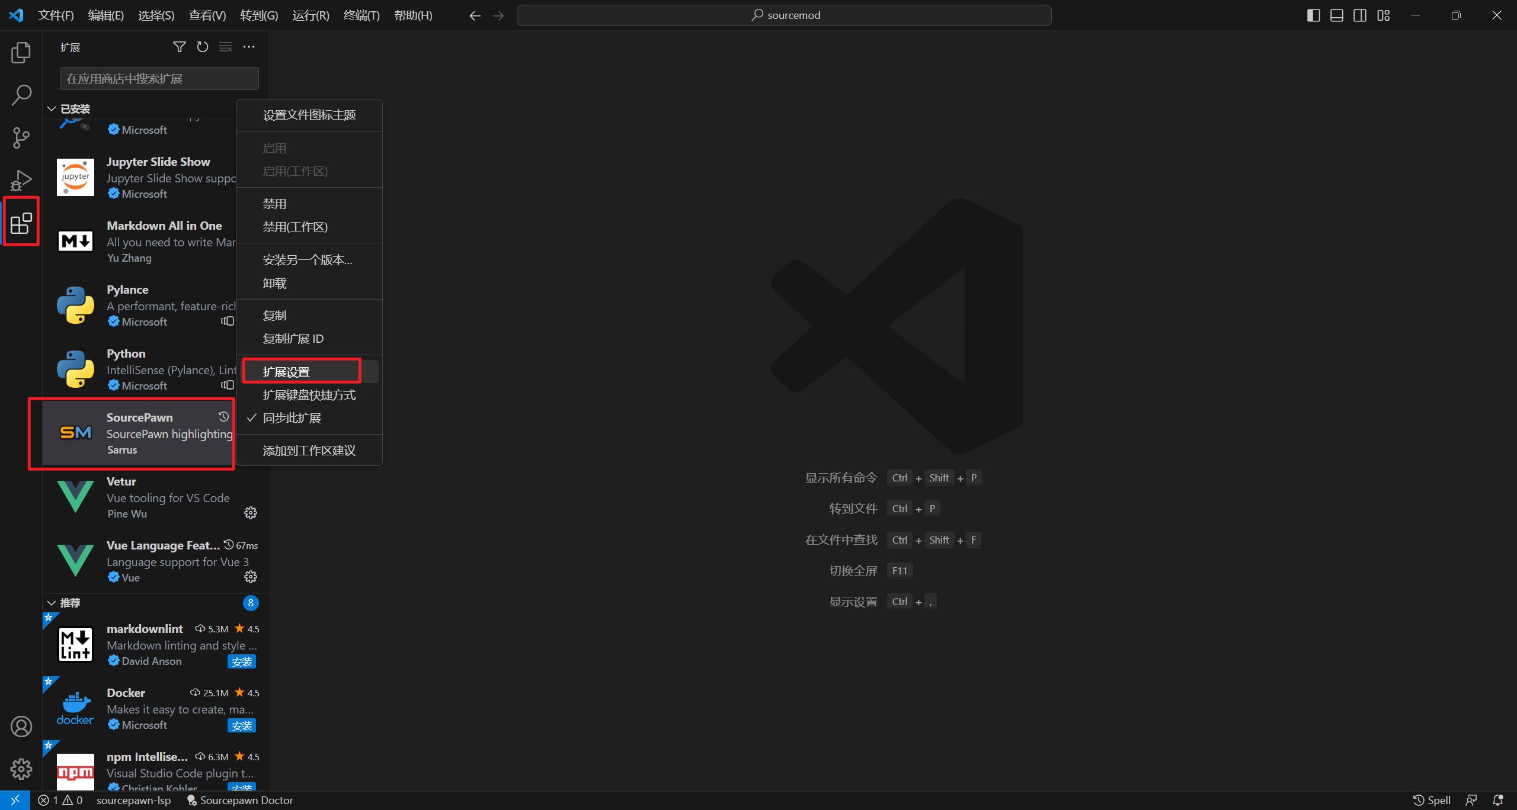Open the Extensions view icon
The image size is (1517, 810).
[21, 223]
